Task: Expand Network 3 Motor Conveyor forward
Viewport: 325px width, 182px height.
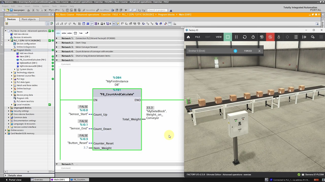Action: click(57, 47)
